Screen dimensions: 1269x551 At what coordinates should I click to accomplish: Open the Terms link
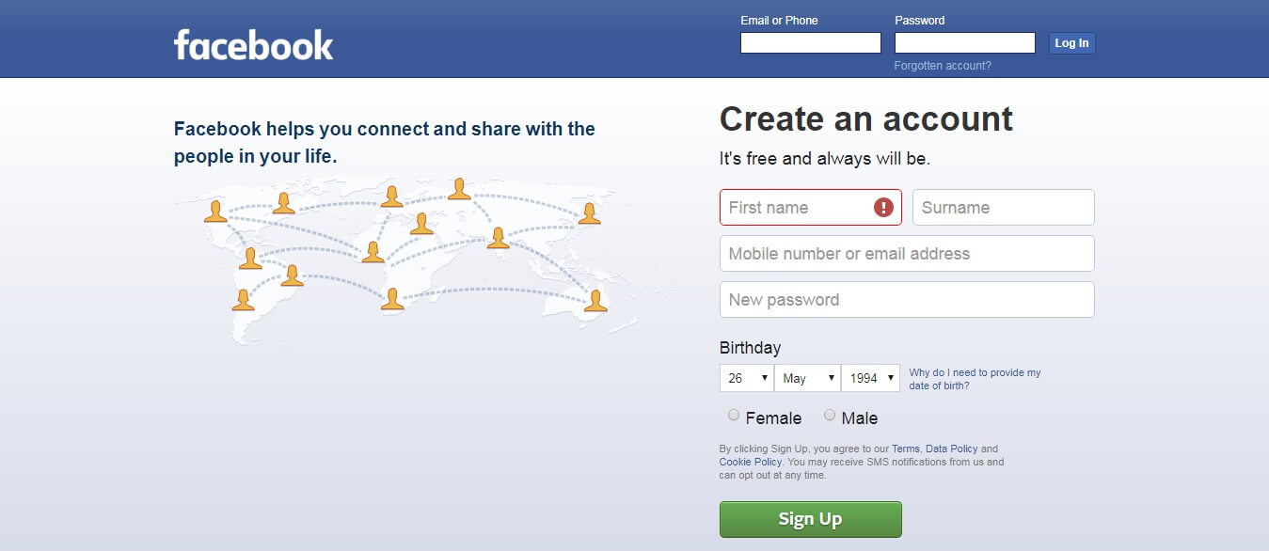905,449
